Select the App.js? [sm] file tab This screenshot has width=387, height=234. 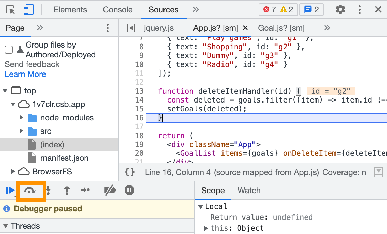tap(215, 28)
